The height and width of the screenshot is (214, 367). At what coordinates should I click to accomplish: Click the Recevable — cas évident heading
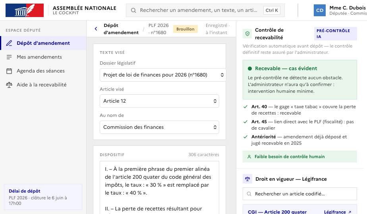(x=286, y=69)
